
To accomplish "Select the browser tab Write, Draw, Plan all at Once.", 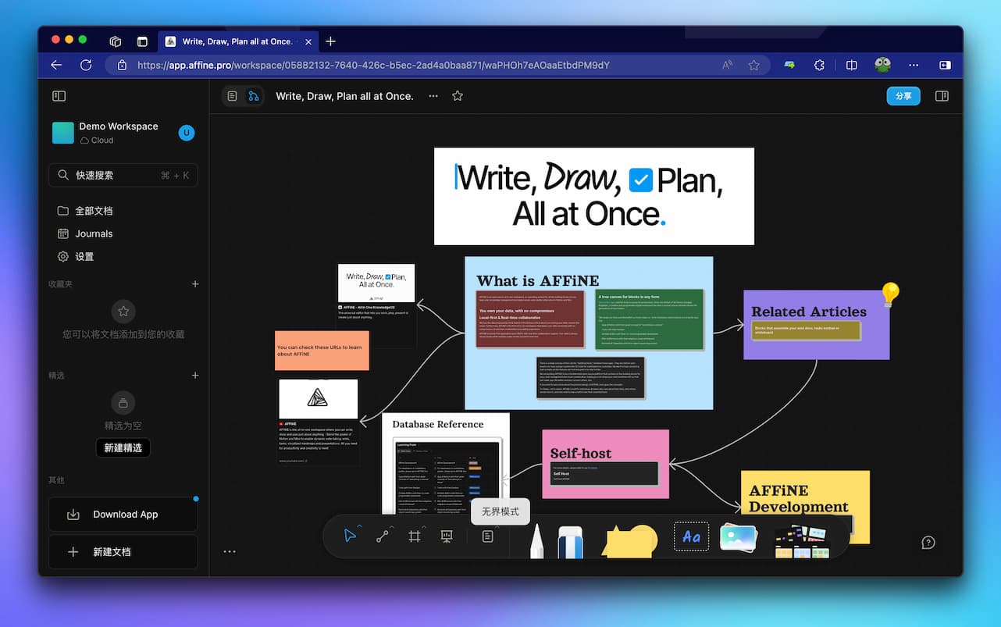I will coord(238,41).
